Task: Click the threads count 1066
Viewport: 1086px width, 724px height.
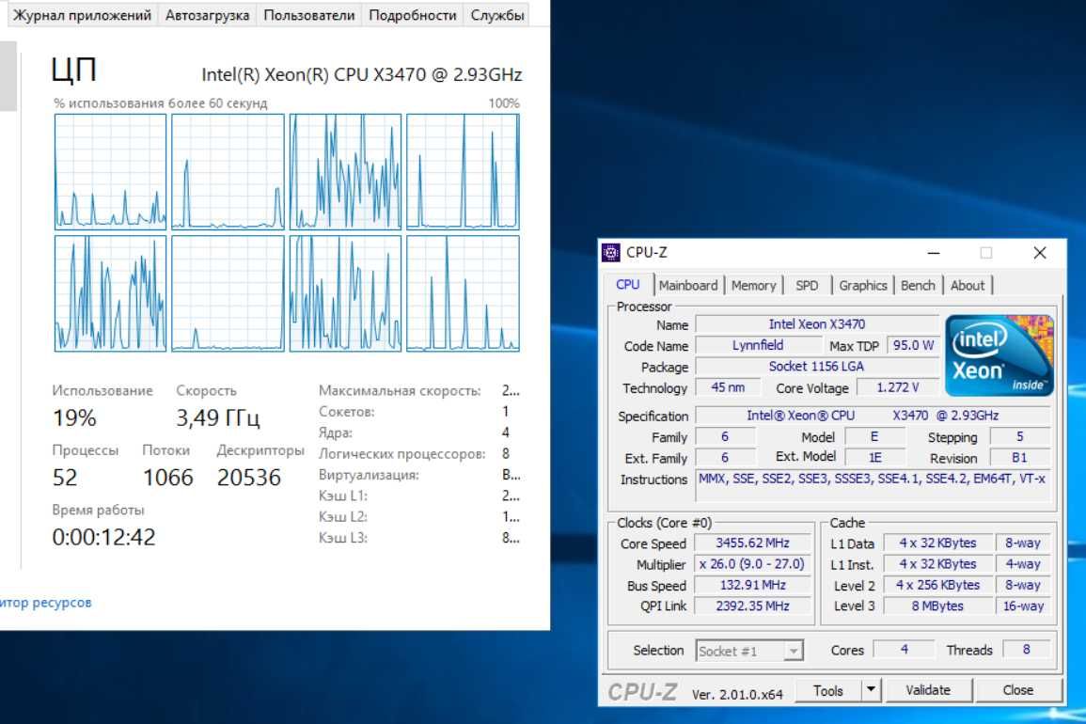Action: [168, 478]
